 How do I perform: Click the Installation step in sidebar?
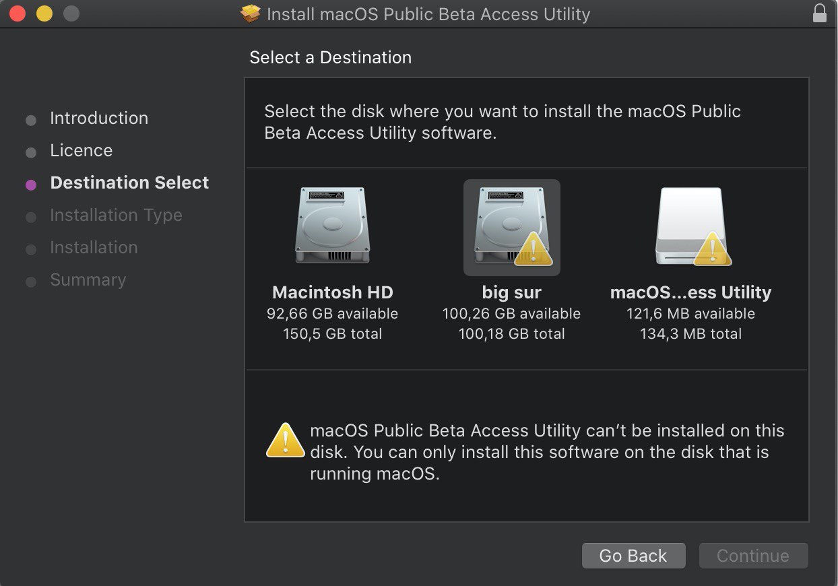tap(94, 247)
